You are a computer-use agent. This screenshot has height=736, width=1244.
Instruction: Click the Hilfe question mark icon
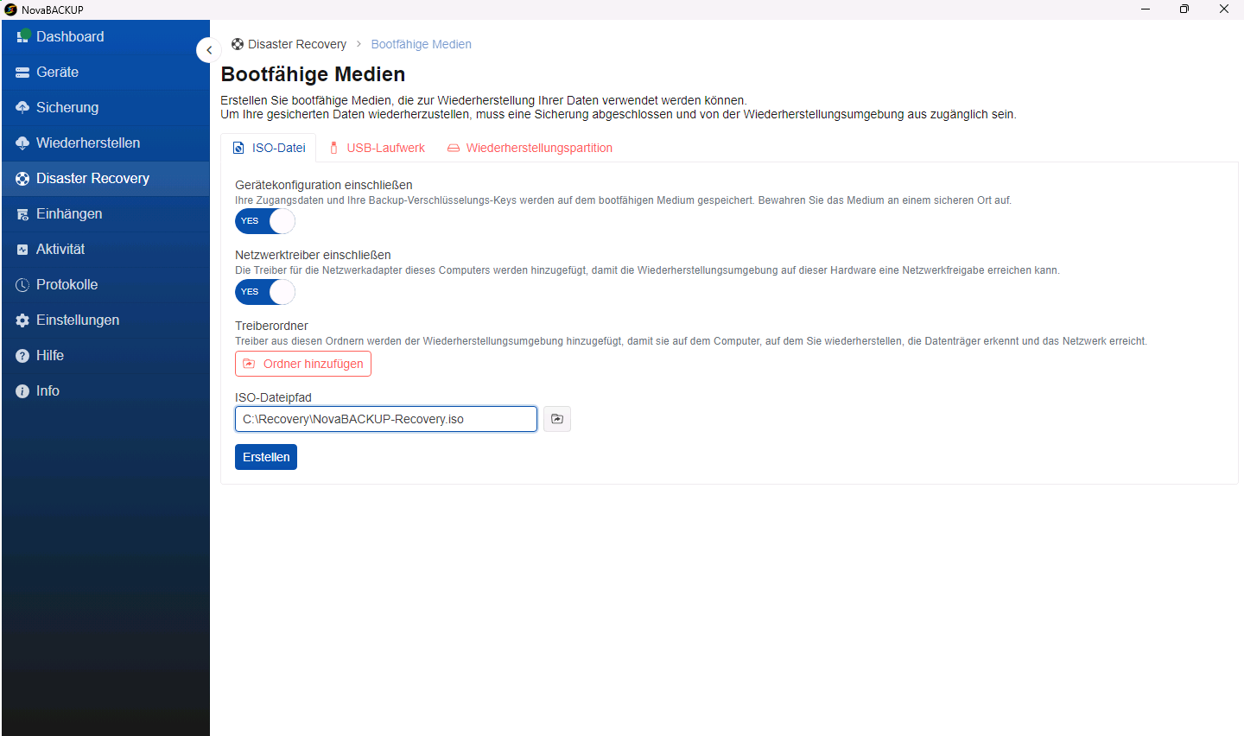[x=22, y=356]
